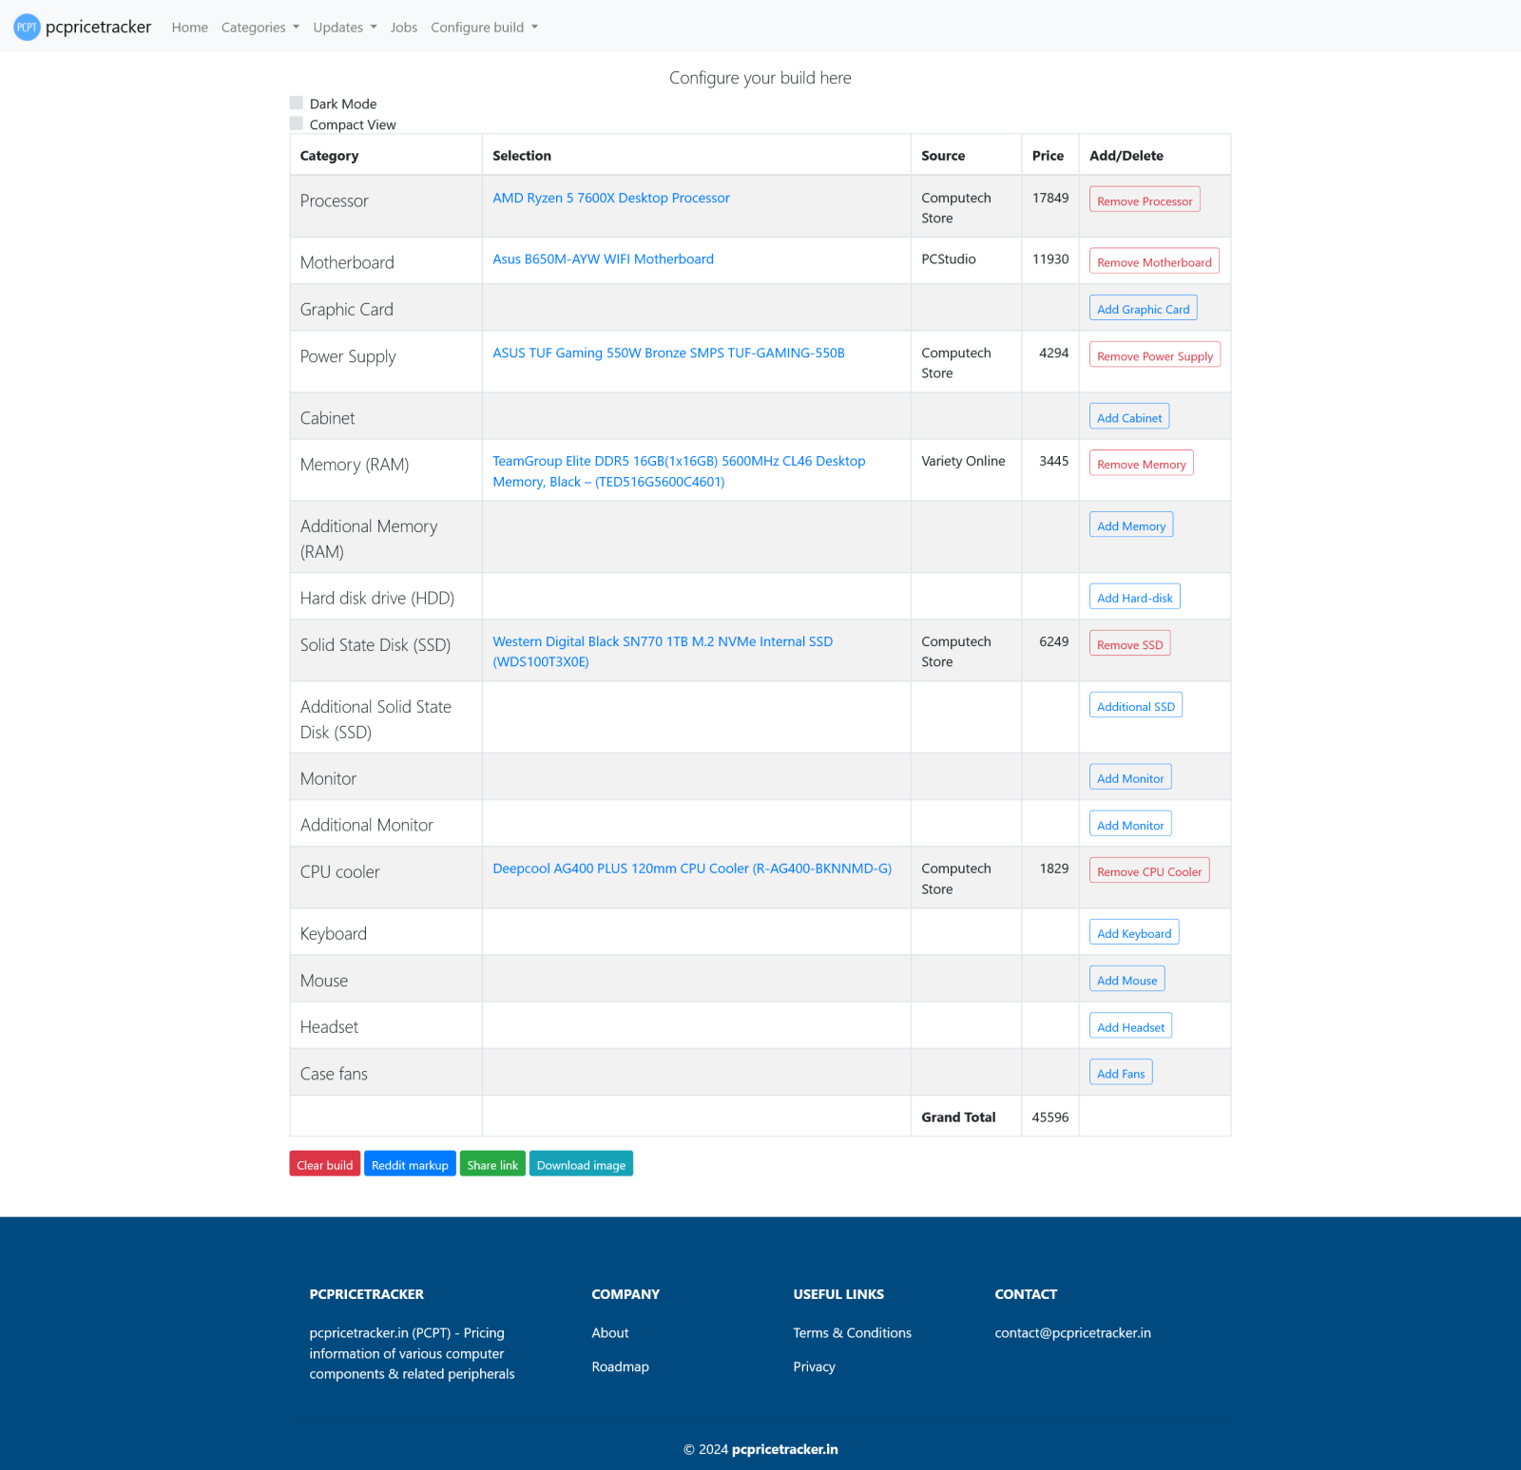Screen dimensions: 1521x1470
Task: Open ASUS TUF Gaming 550W power supply link
Action: pyautogui.click(x=668, y=353)
